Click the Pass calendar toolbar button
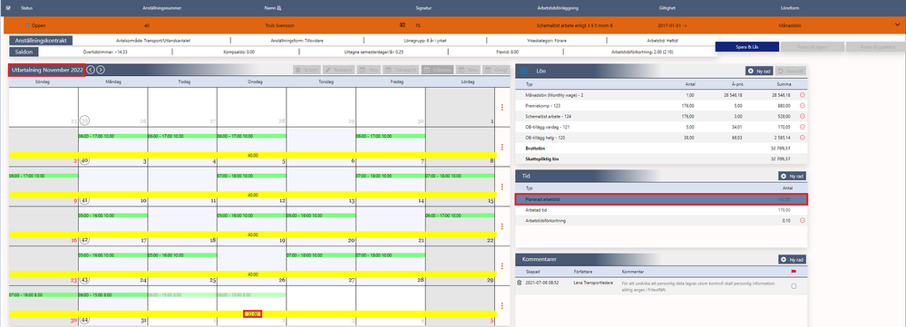 point(369,71)
